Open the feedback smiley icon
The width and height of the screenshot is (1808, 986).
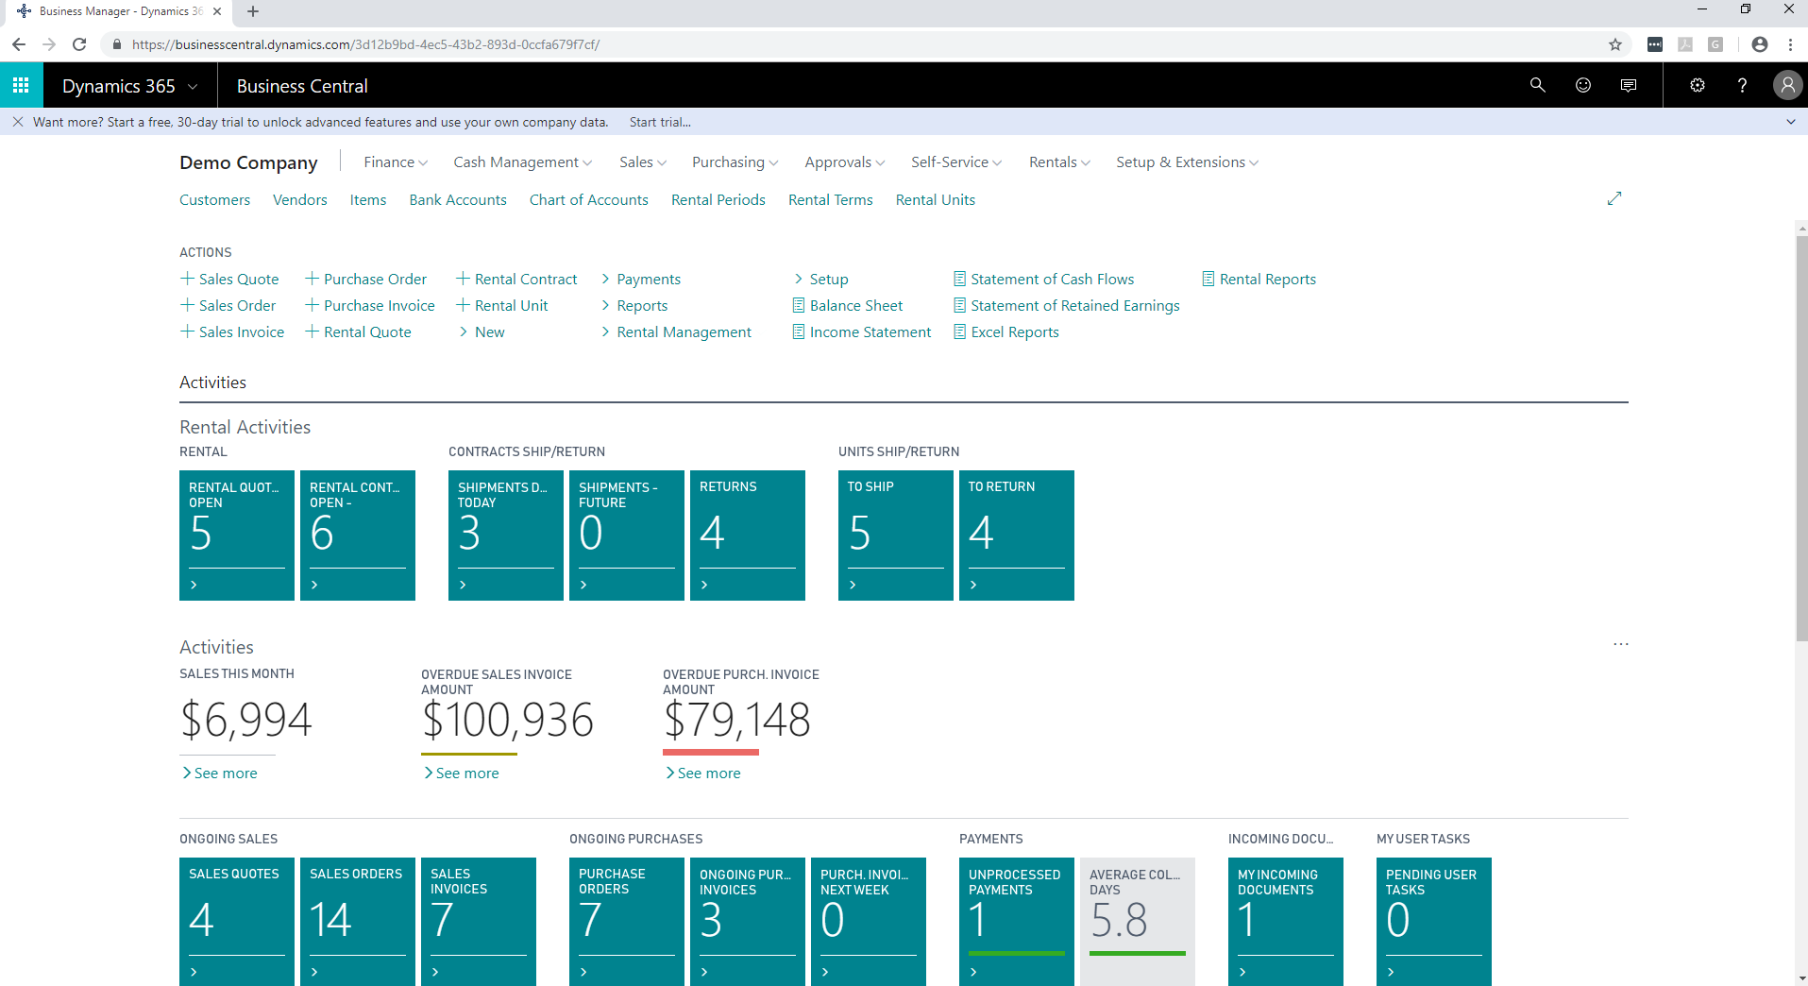click(x=1583, y=85)
